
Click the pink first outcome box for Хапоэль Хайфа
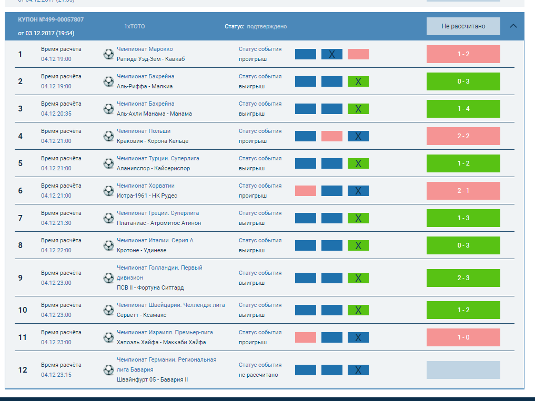(305, 337)
